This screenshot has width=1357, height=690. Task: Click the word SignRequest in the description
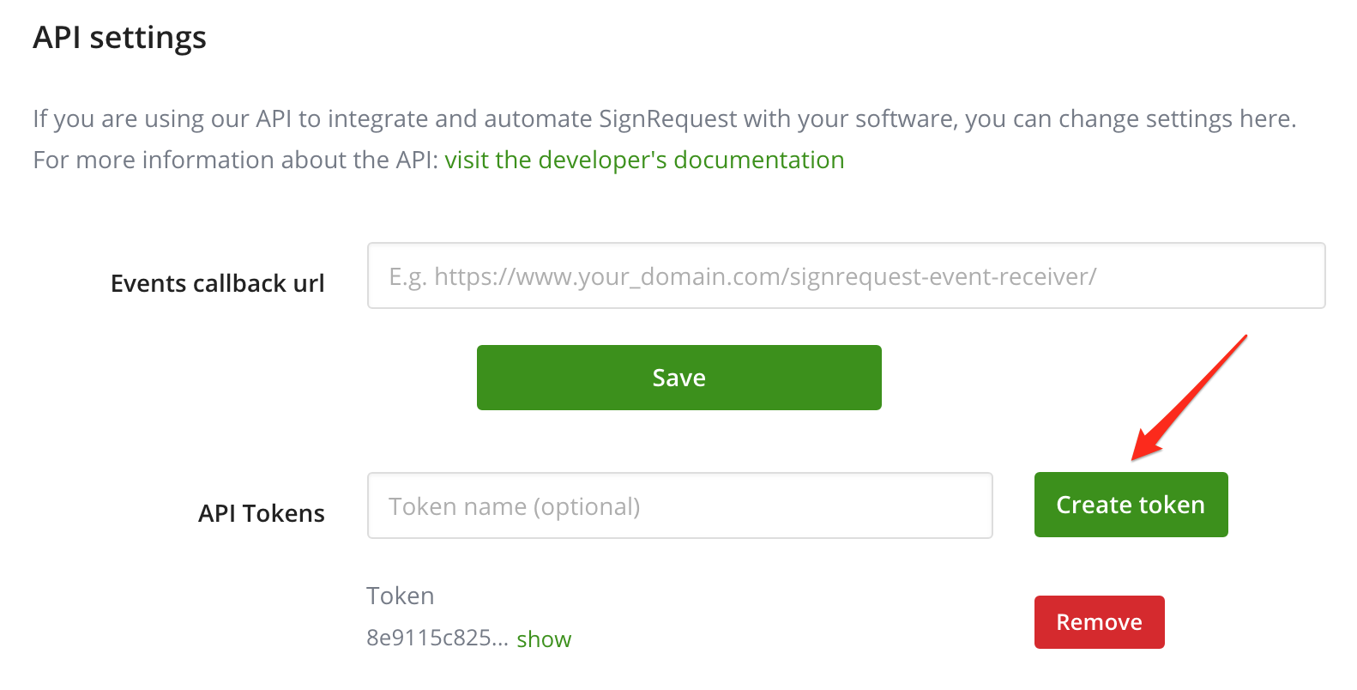pos(667,118)
